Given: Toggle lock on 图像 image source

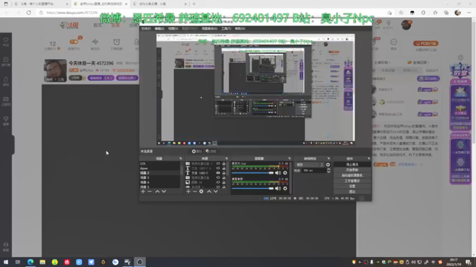Looking at the screenshot, I should tap(224, 182).
